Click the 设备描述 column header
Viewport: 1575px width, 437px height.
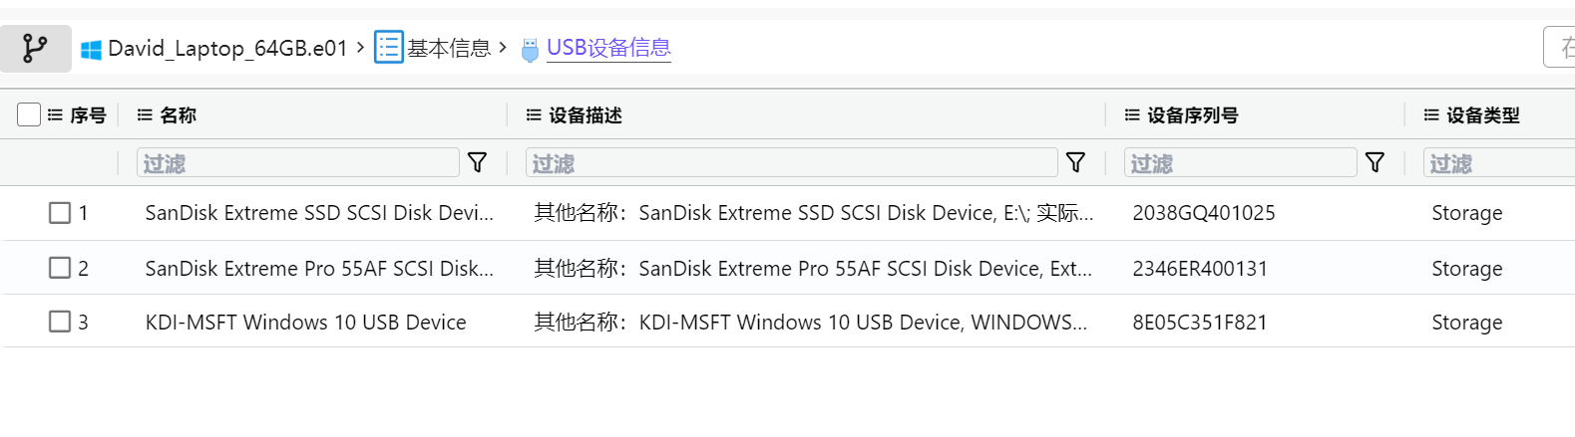pyautogui.click(x=586, y=115)
